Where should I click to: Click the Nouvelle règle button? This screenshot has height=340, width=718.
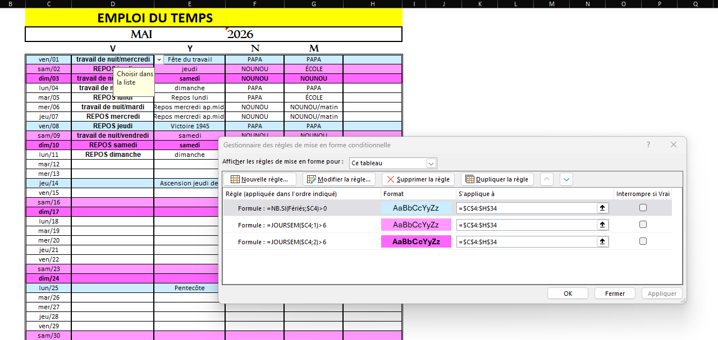(259, 179)
